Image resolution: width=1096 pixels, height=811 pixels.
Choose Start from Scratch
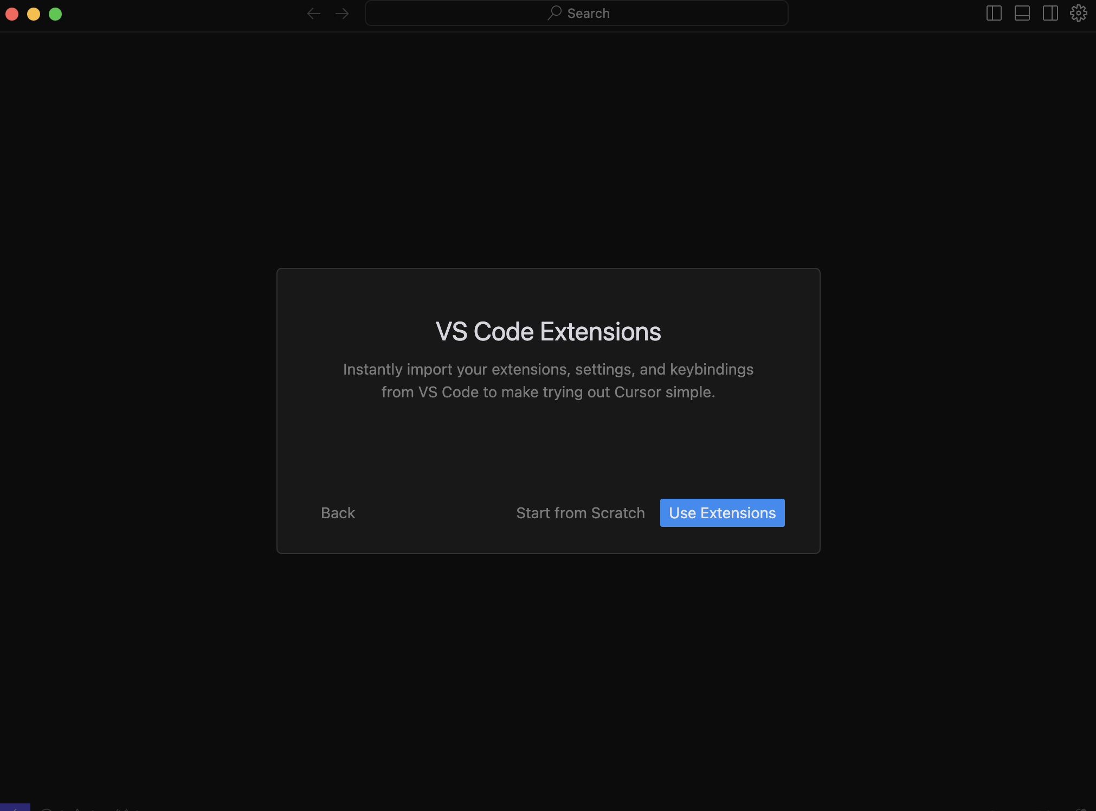580,513
